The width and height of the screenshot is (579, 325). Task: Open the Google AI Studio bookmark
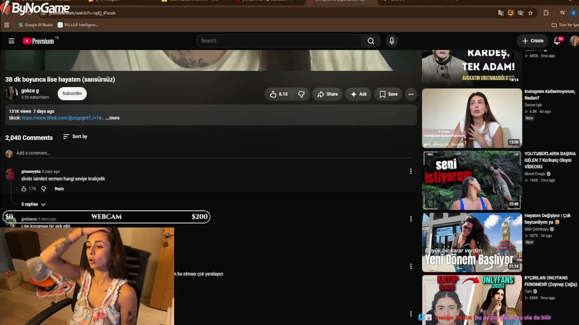[x=36, y=25]
